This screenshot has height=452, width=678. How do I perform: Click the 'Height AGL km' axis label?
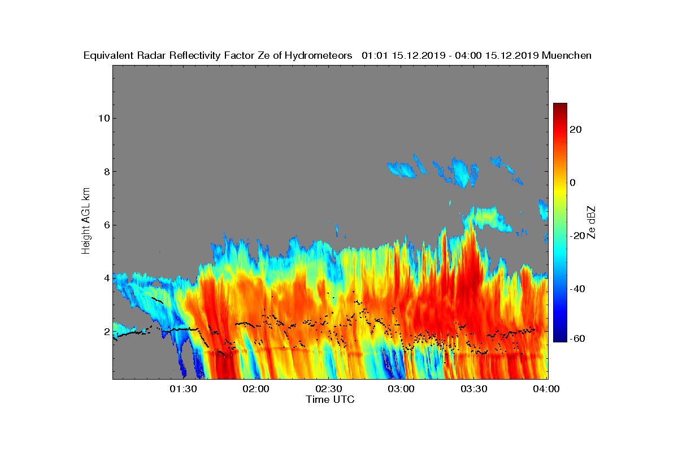[x=86, y=221]
